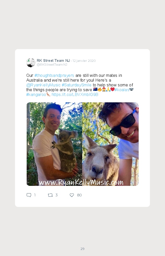Click the @RKStreetTeamNJ handle

coord(52,65)
